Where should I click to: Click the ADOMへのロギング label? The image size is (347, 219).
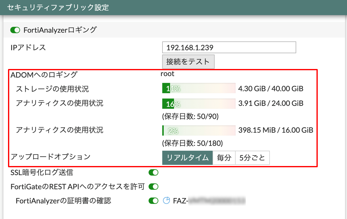pyautogui.click(x=44, y=75)
